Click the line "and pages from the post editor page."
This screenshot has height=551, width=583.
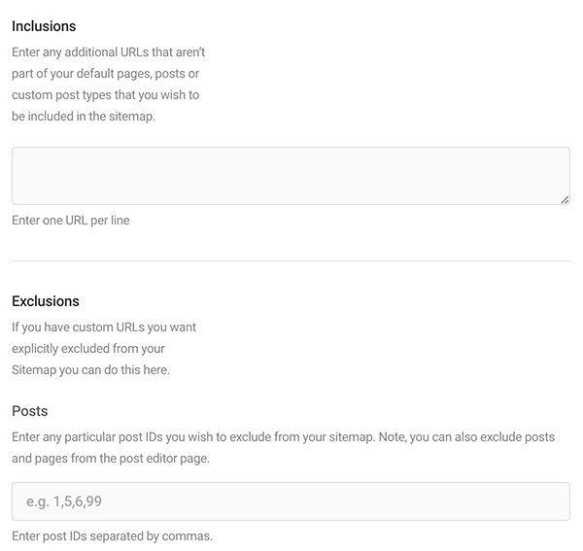point(111,459)
